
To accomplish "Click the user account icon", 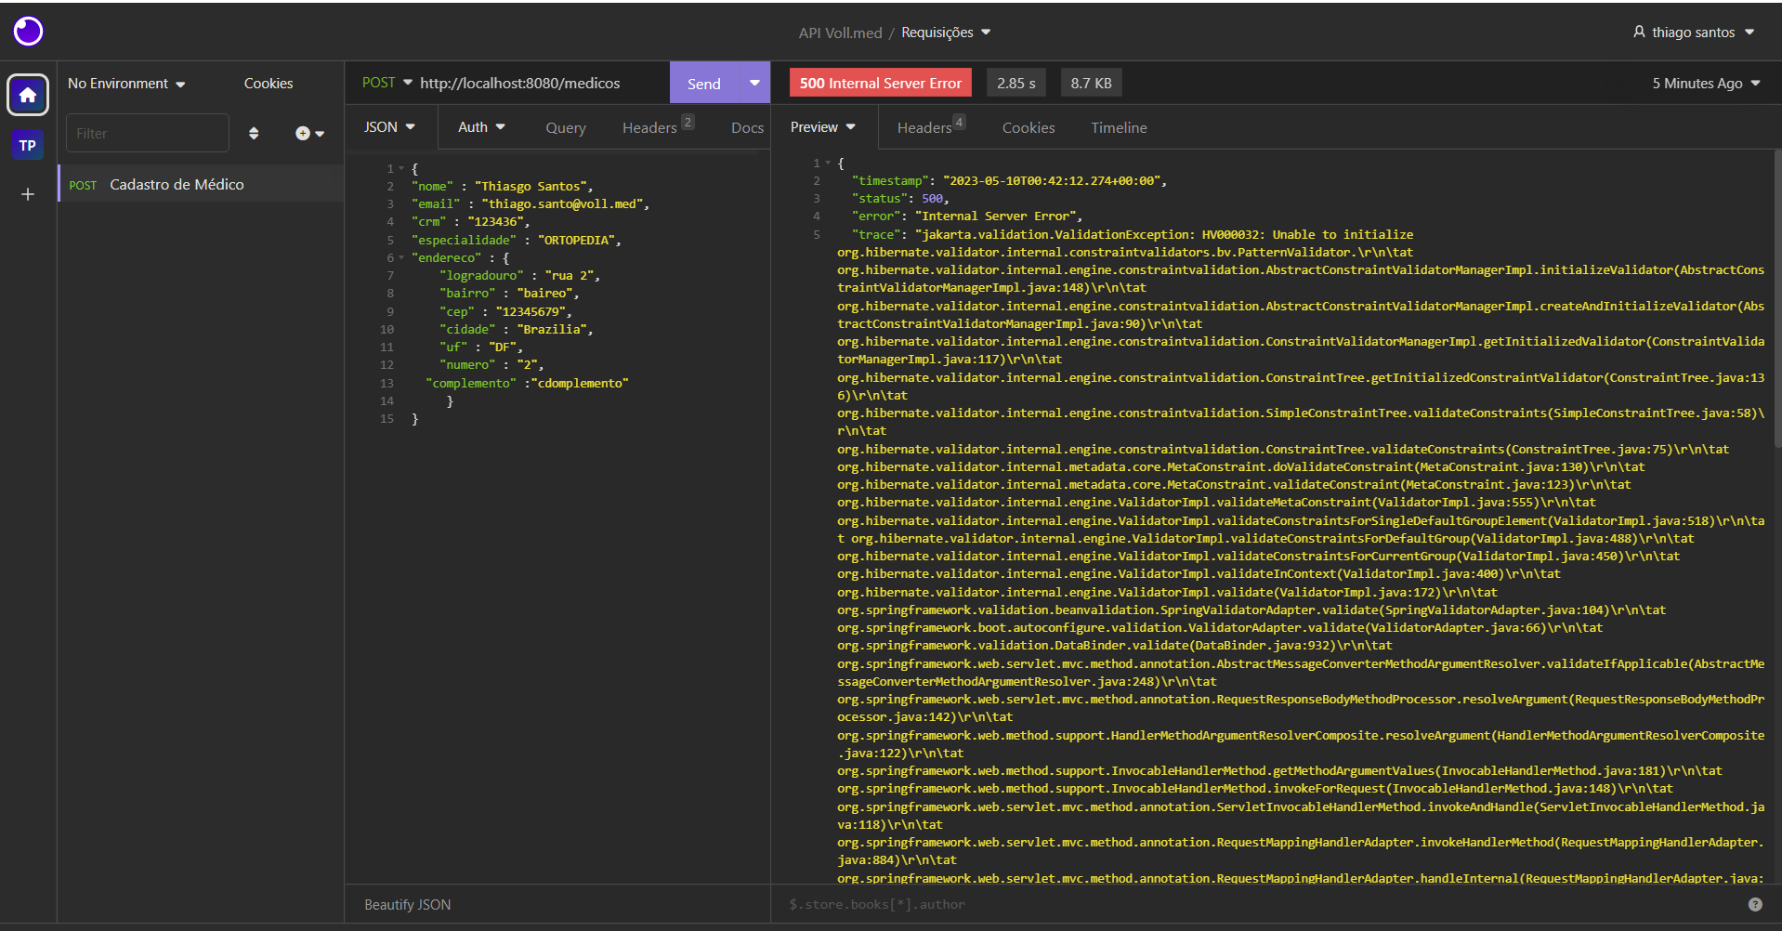I will (1639, 32).
